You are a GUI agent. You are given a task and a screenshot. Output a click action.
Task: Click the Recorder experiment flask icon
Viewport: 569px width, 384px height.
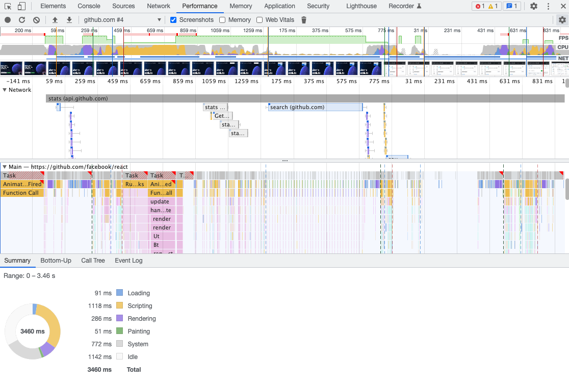point(419,6)
